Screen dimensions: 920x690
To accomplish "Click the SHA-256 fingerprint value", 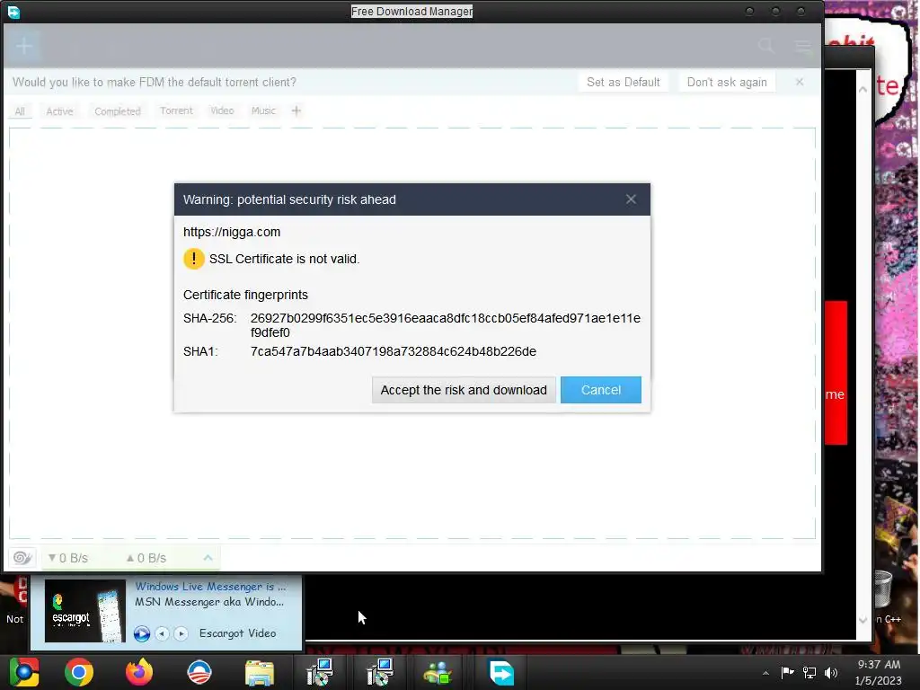I will click(446, 325).
